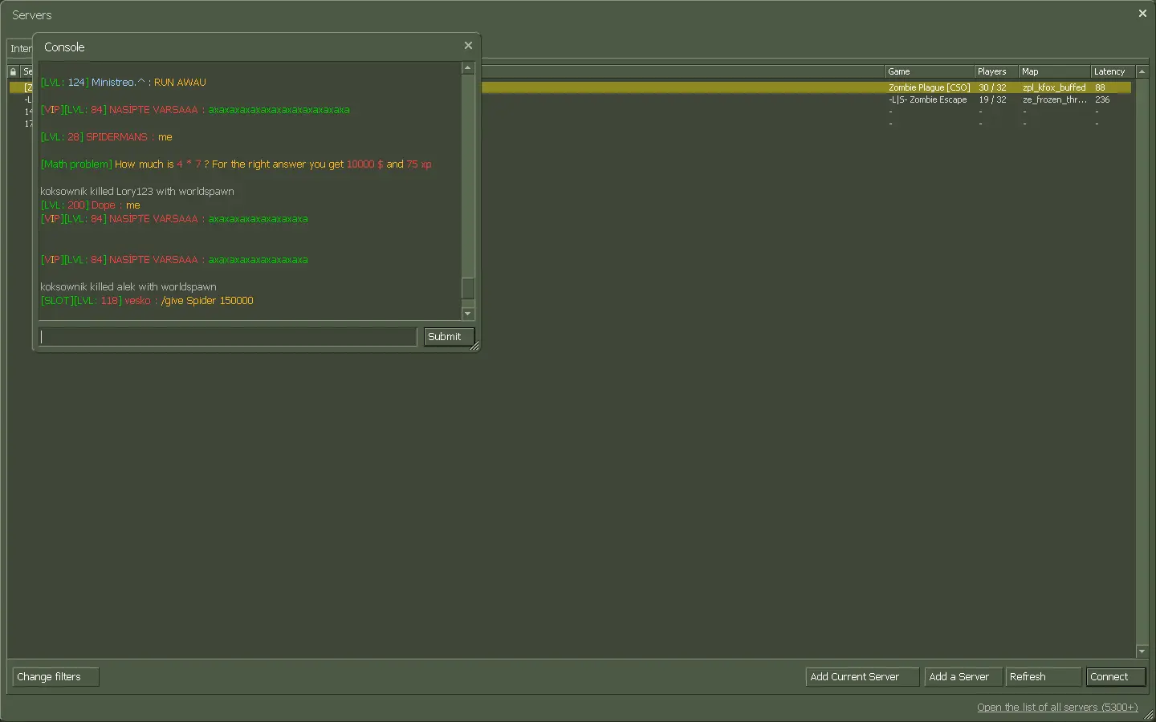Image resolution: width=1156 pixels, height=722 pixels.
Task: Sort servers by Game column
Action: point(929,71)
